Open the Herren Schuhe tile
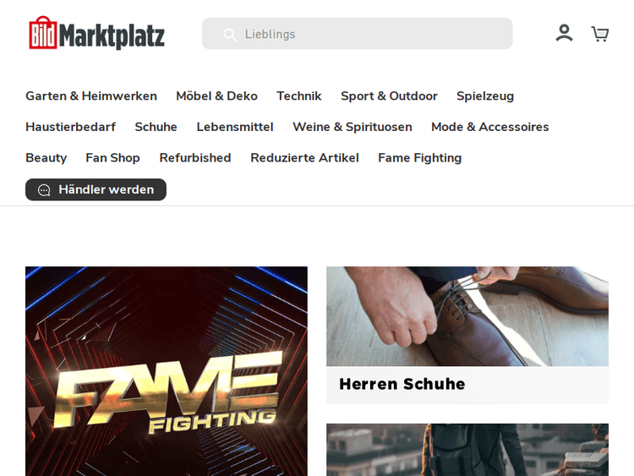The height and width of the screenshot is (476, 634). 467,335
